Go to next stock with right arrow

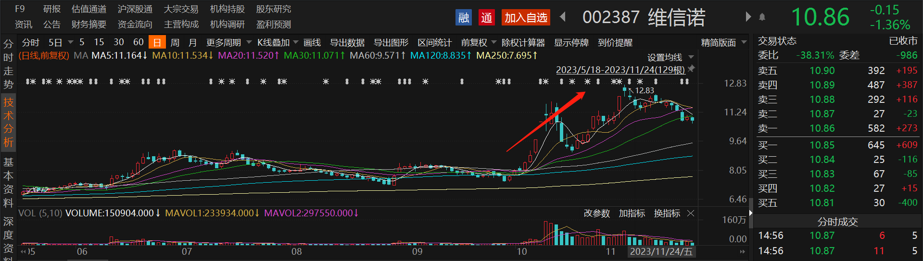[x=748, y=17]
